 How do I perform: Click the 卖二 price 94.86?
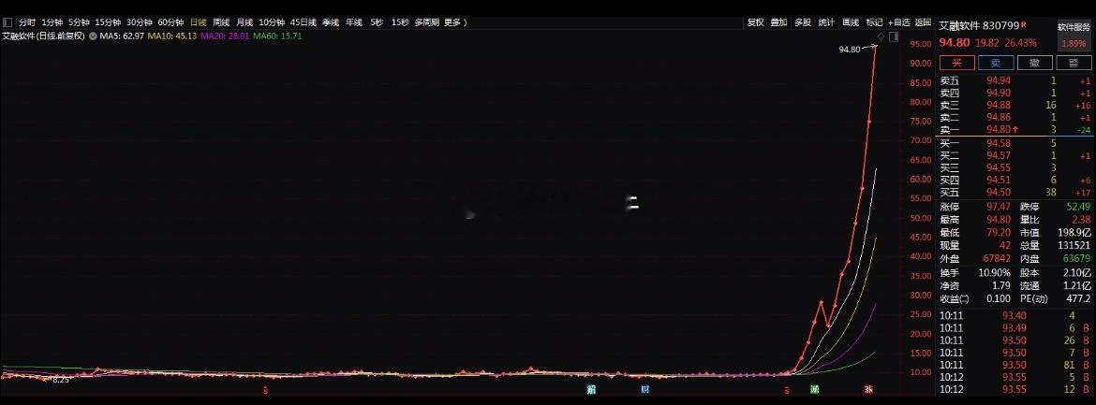(x=999, y=117)
